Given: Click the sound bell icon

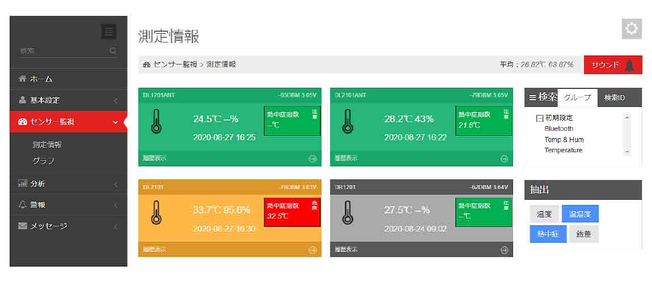Looking at the screenshot, I should (x=630, y=65).
